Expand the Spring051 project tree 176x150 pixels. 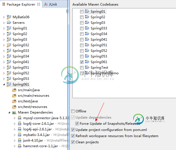[x=4, y=68]
